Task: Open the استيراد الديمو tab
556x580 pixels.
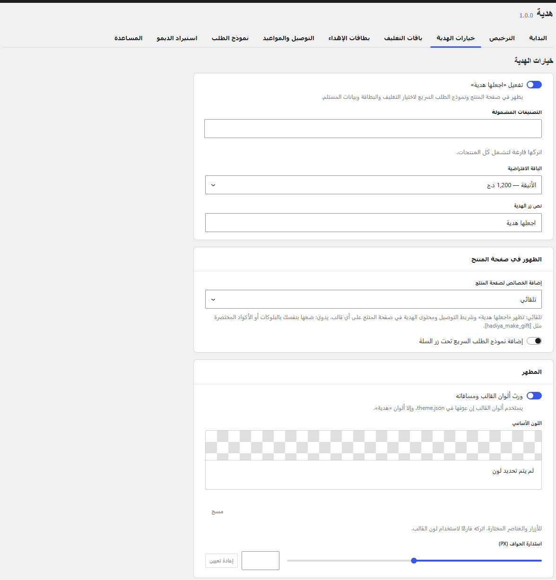Action: point(177,38)
